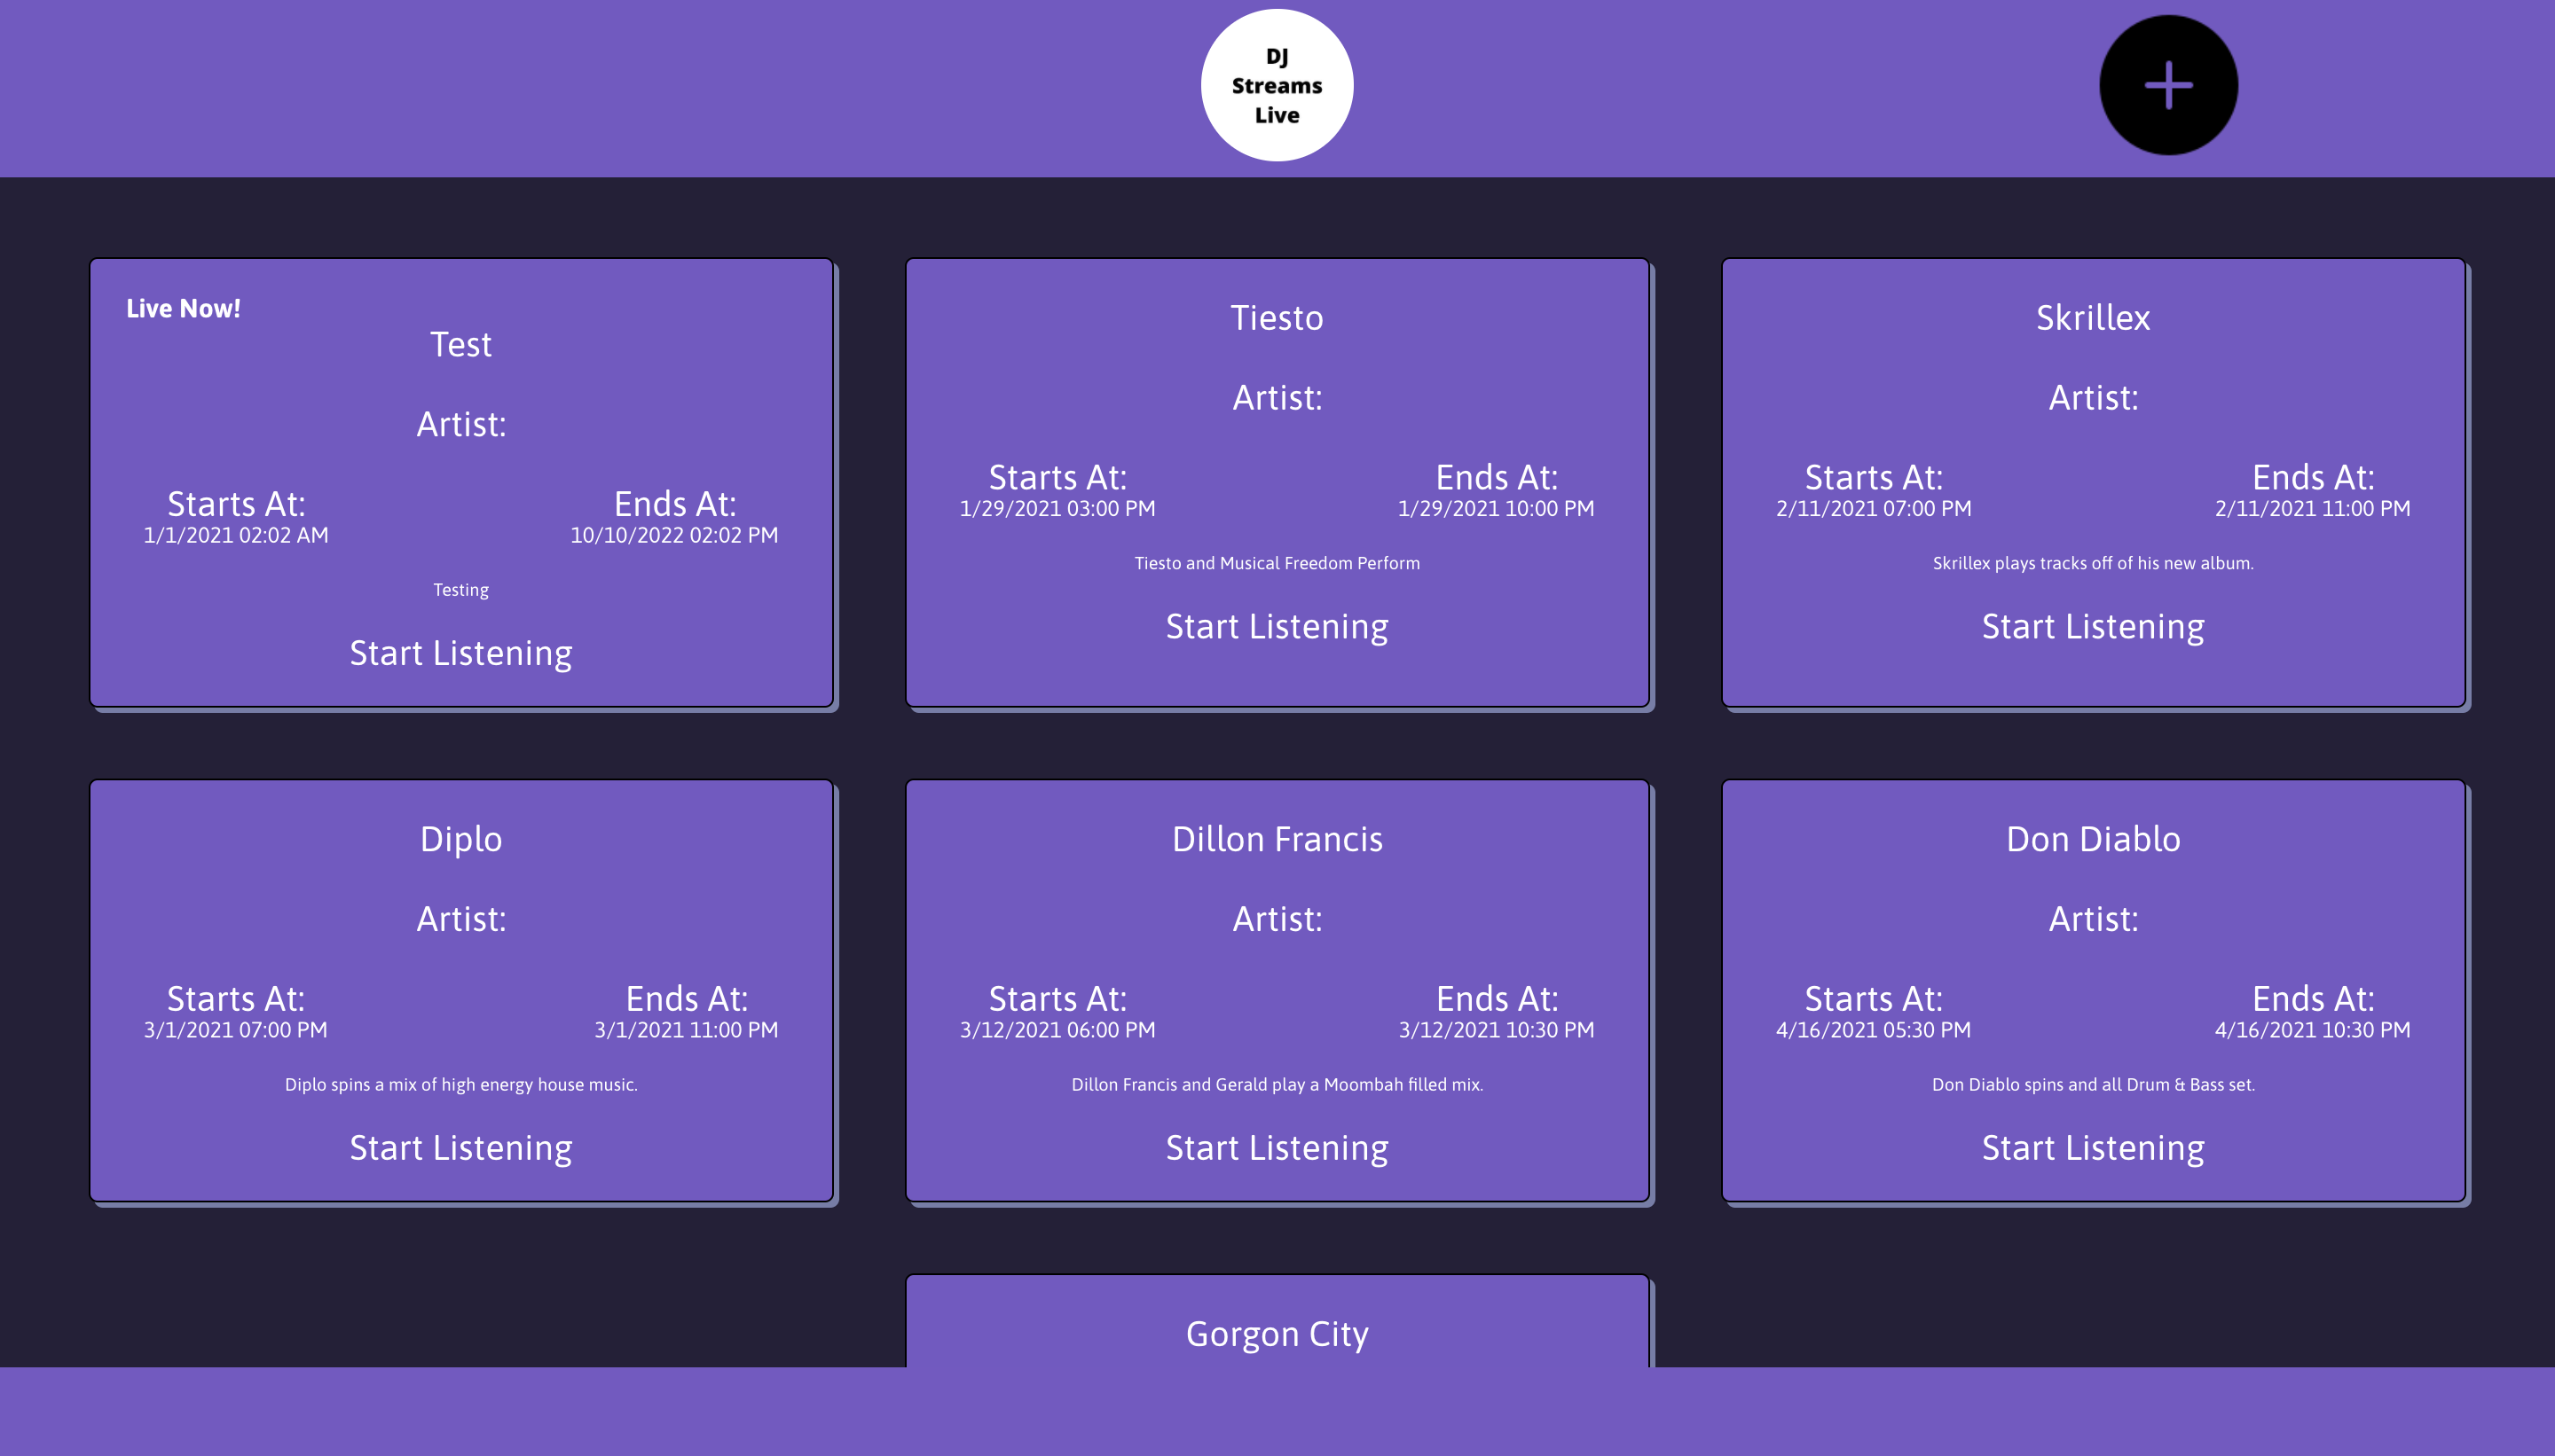Click the 'Testing' description text

pyautogui.click(x=460, y=590)
